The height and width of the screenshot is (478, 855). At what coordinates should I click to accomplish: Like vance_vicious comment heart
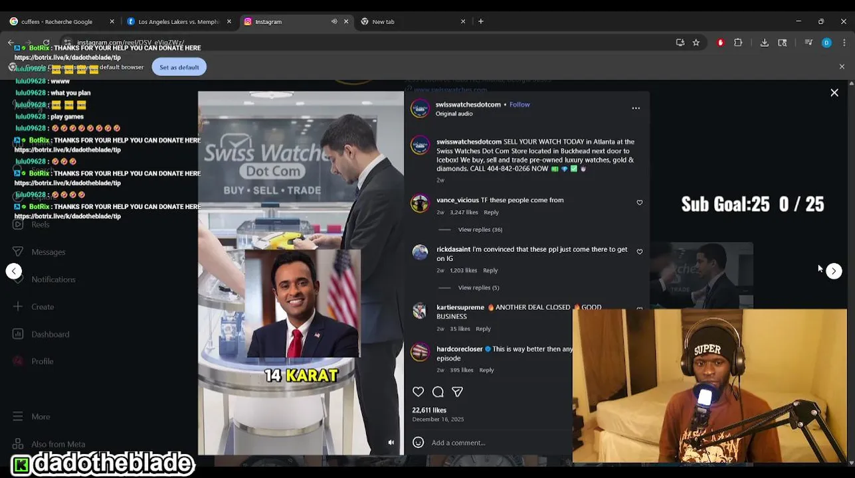[640, 202]
